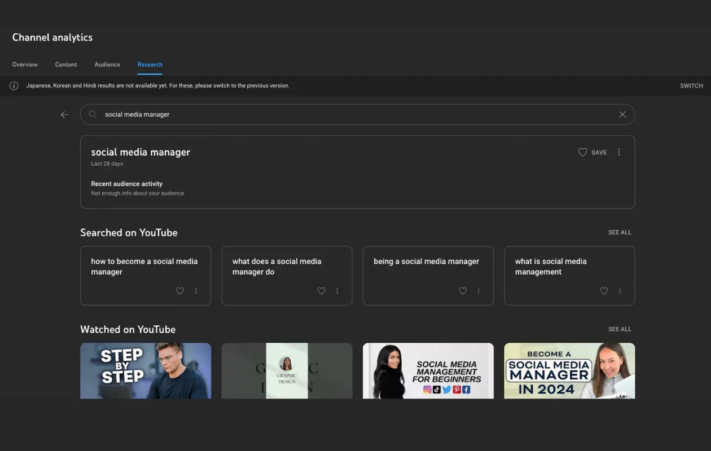Screen dimensions: 711x451
Task: Heart 'what does a social media manager do'
Action: click(x=321, y=291)
